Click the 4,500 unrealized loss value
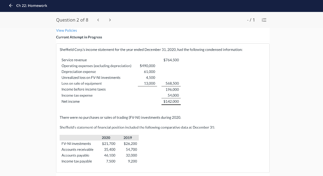The width and height of the screenshot is (323, 176). pos(150,78)
